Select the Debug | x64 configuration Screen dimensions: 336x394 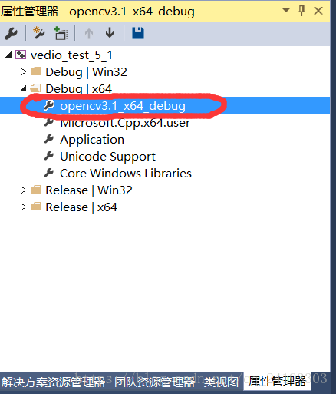point(78,89)
